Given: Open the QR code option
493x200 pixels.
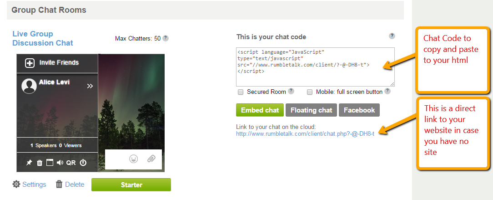Looking at the screenshot, I should point(71,163).
